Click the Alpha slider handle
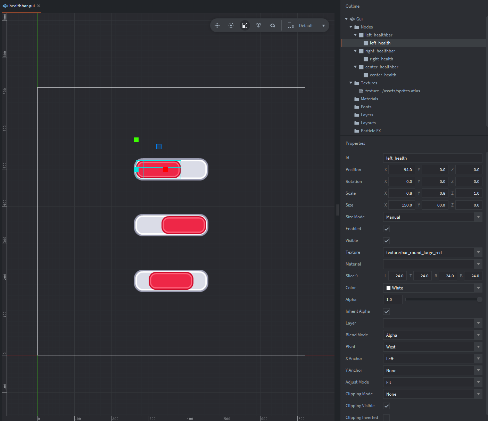Screen dimensions: 488x421 point(479,300)
